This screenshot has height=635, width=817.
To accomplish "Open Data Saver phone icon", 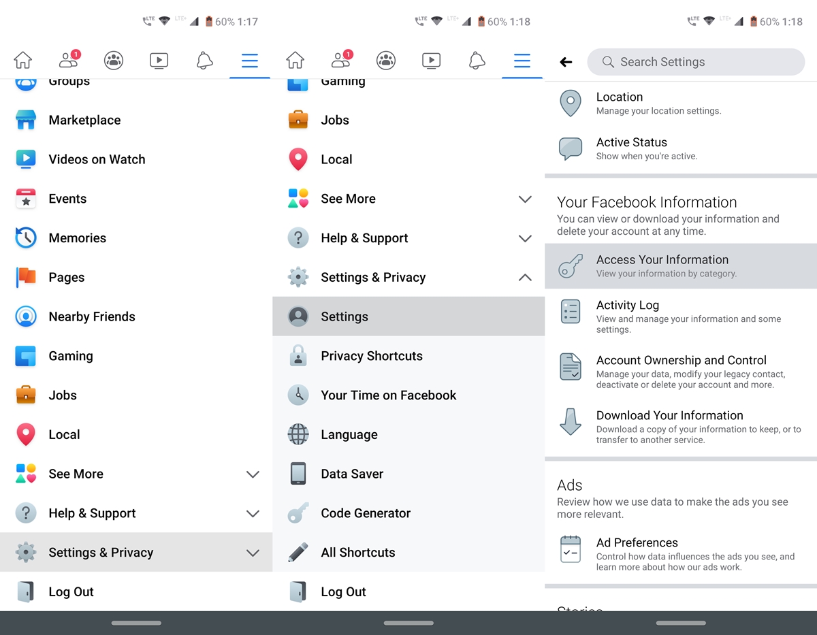I will coord(298,474).
